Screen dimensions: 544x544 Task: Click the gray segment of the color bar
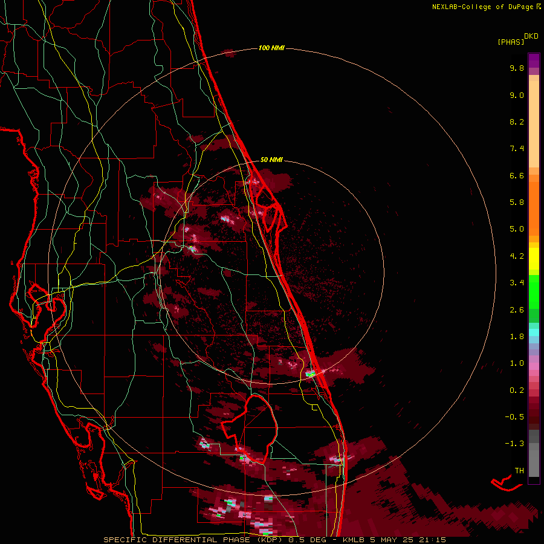point(534,454)
